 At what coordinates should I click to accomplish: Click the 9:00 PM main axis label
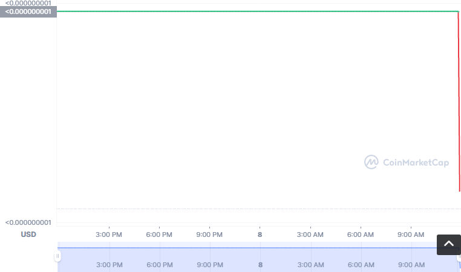209,234
